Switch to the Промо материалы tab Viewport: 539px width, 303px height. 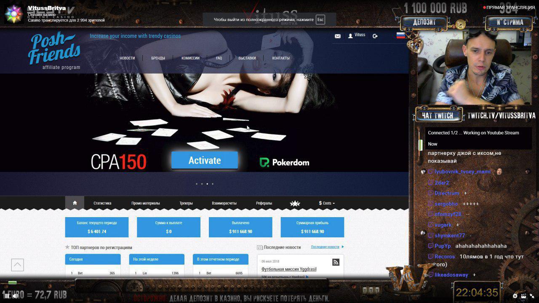146,203
